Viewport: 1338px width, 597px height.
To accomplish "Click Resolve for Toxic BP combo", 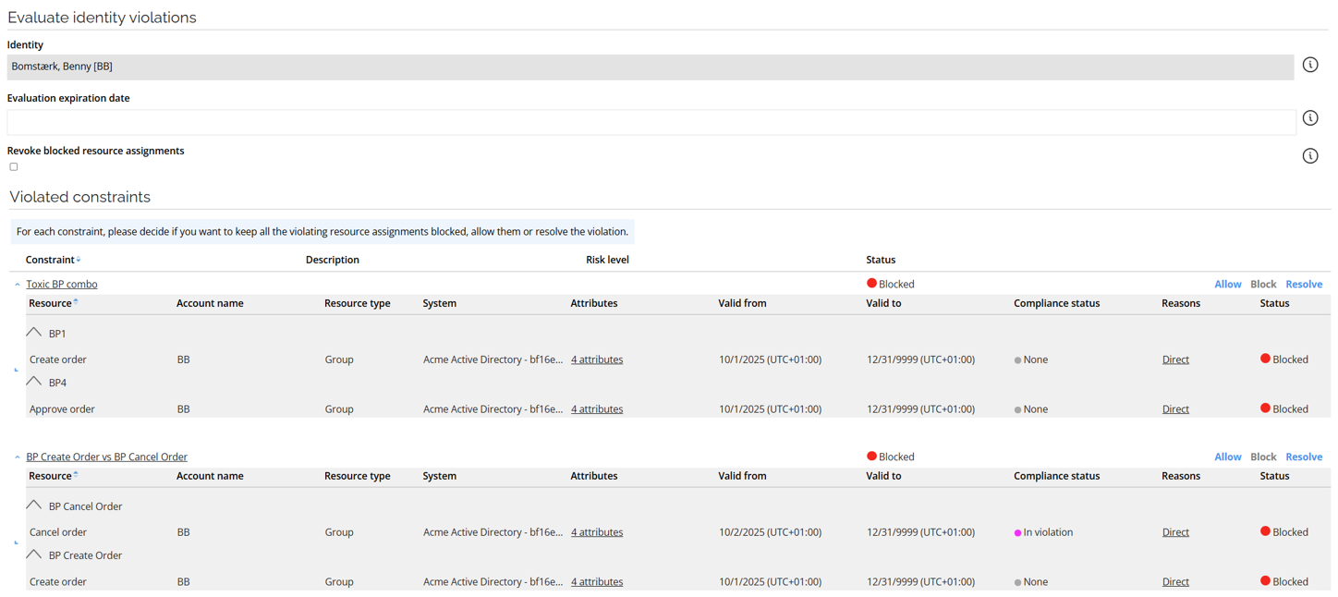I will click(1303, 285).
